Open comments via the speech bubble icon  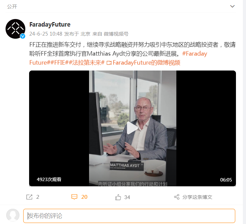tap(74, 197)
